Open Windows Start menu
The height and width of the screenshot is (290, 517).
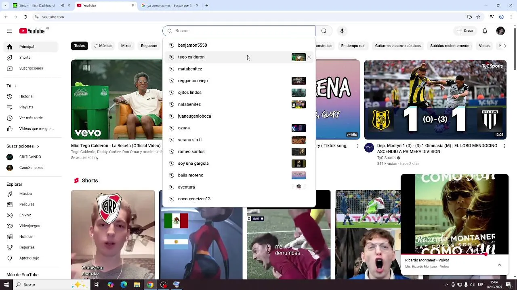[6, 285]
